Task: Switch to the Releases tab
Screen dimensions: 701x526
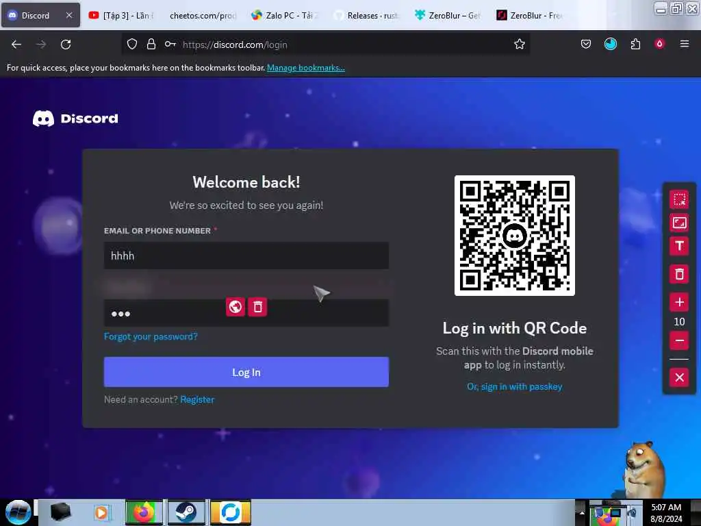Action: coord(366,15)
